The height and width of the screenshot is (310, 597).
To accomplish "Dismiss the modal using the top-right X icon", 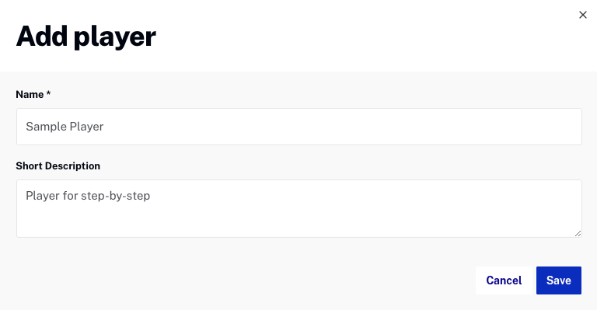I will pyautogui.click(x=582, y=15).
